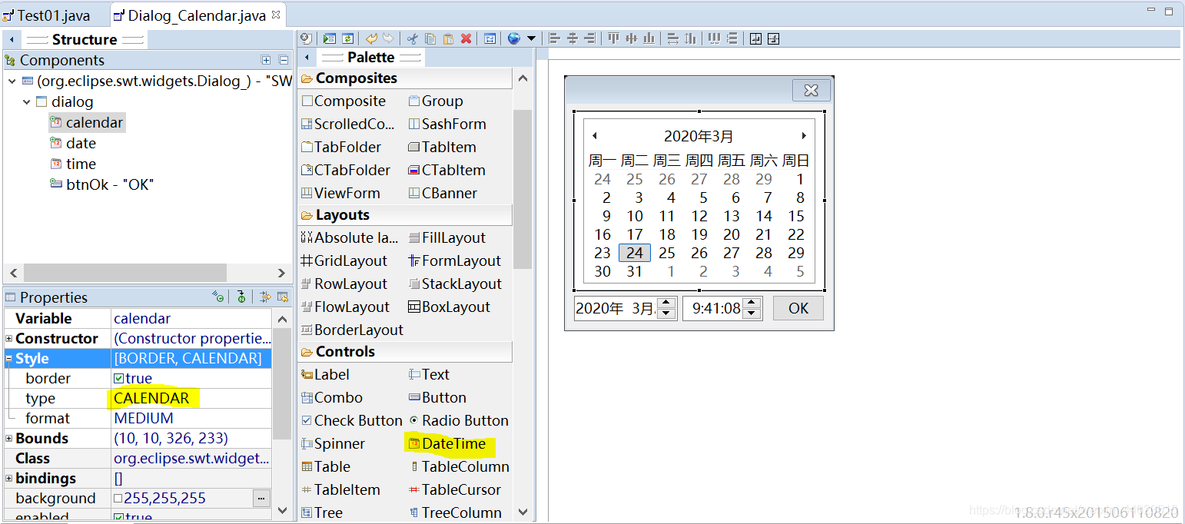This screenshot has width=1185, height=524.
Task: Click the Goto definition icon in Properties header
Action: [x=241, y=297]
